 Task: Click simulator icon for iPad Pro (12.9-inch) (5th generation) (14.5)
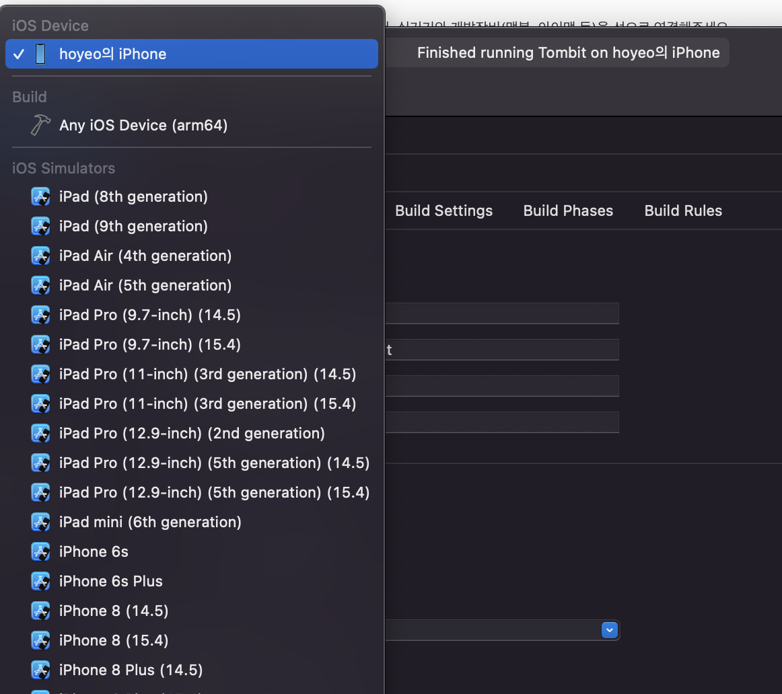click(x=40, y=463)
